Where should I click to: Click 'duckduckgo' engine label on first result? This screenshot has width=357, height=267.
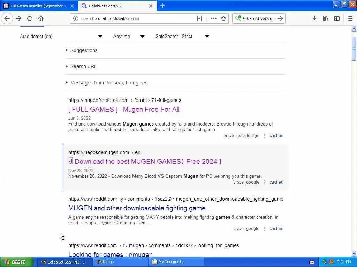click(248, 136)
